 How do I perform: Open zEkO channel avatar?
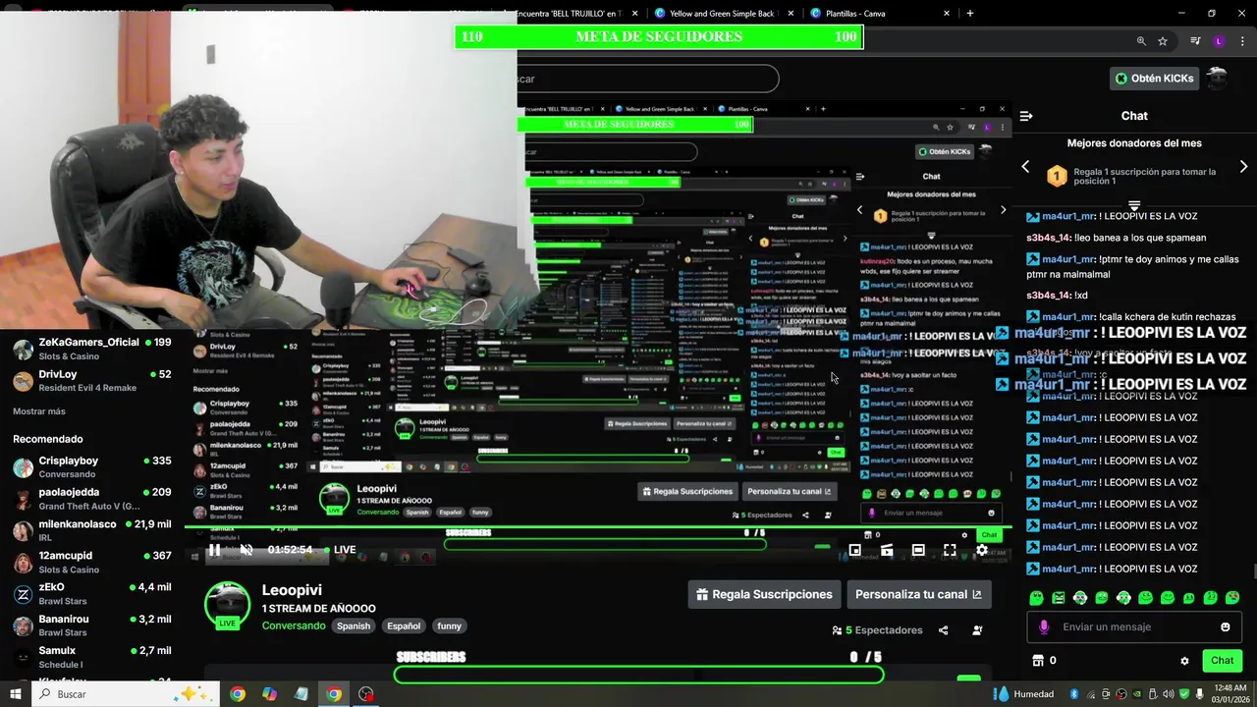click(23, 594)
